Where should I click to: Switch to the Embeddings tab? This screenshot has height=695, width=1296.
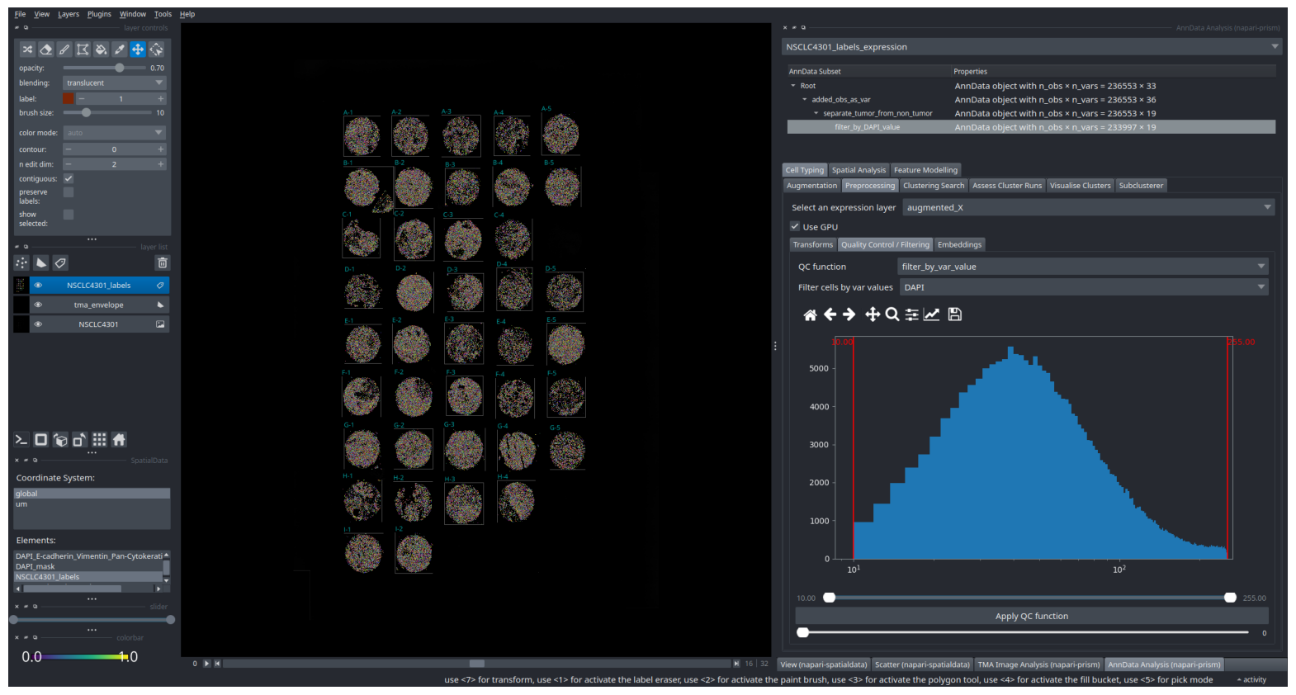point(959,244)
